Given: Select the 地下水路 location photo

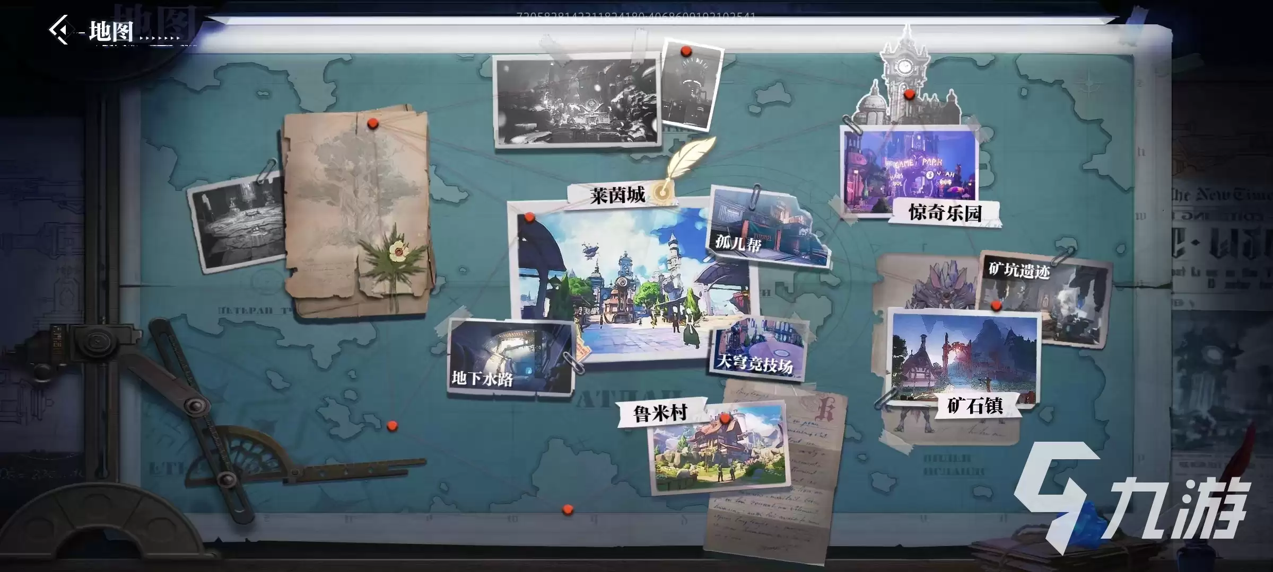Looking at the screenshot, I should pyautogui.click(x=511, y=357).
